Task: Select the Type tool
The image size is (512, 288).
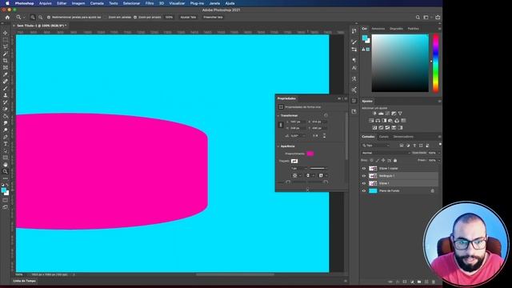Action: coord(6,144)
